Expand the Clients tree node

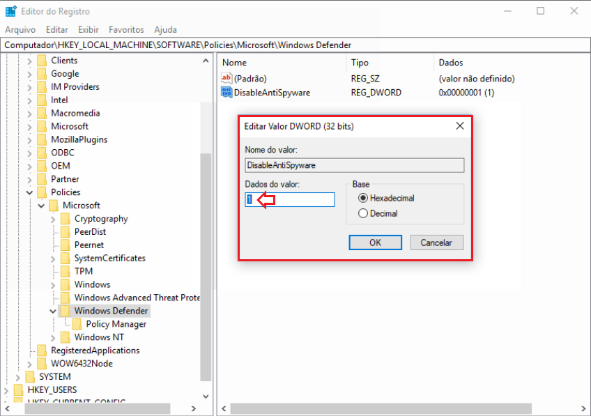pyautogui.click(x=29, y=60)
